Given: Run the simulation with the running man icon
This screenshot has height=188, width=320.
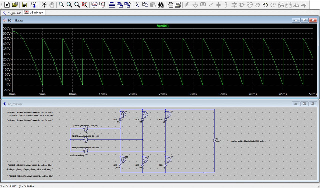Looking at the screenshot, I should (43, 4).
